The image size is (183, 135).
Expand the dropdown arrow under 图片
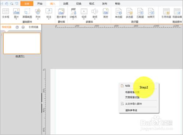point(16,19)
